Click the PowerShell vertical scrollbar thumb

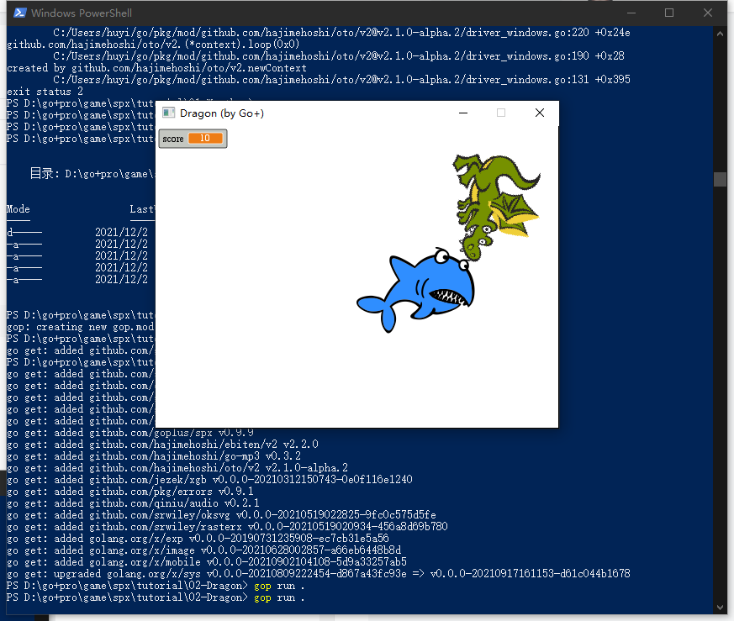(x=720, y=179)
